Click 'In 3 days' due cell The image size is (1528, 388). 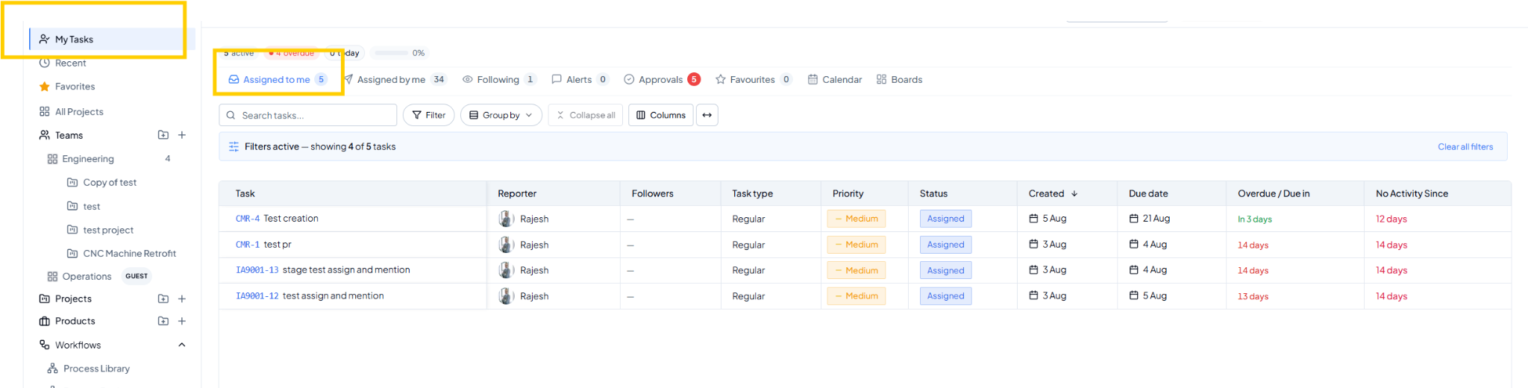coord(1254,219)
